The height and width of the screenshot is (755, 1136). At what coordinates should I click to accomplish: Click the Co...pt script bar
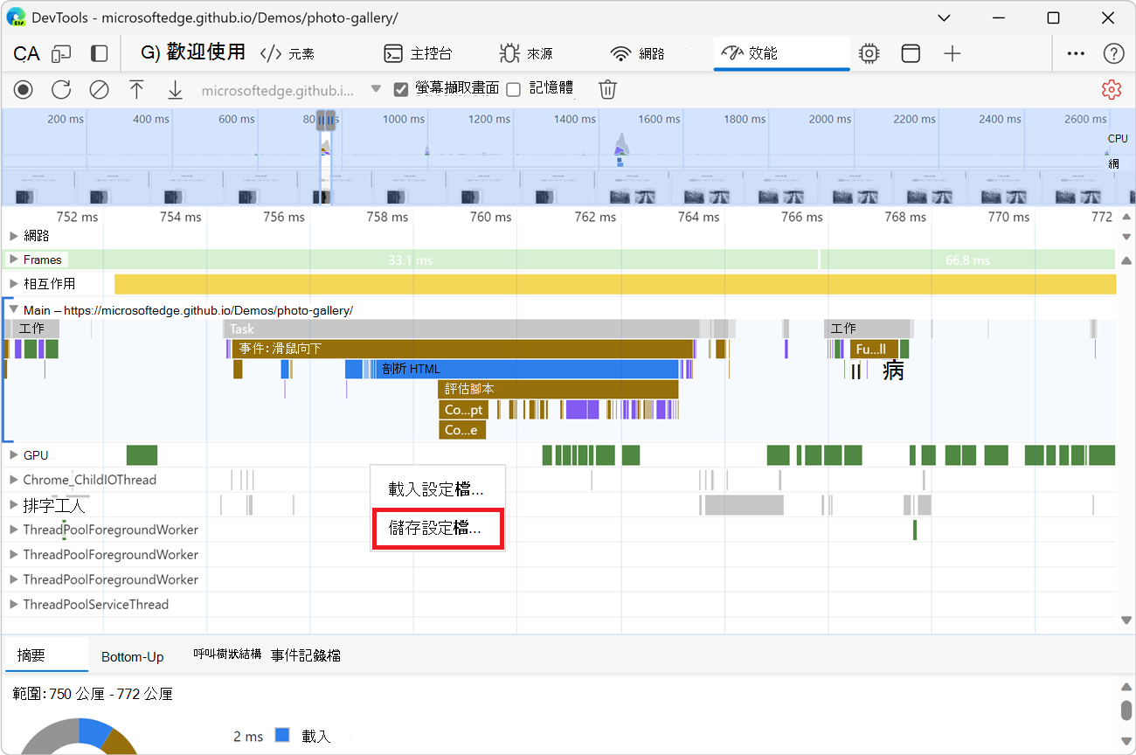(464, 410)
